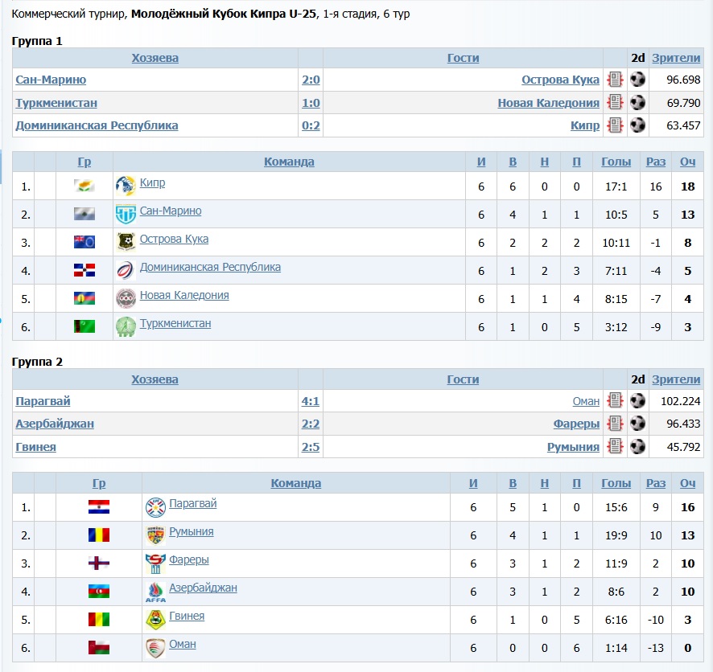Viewport: 713px width, 672px height.
Task: Open Новая Каледония team in standings table
Action: coord(184,295)
